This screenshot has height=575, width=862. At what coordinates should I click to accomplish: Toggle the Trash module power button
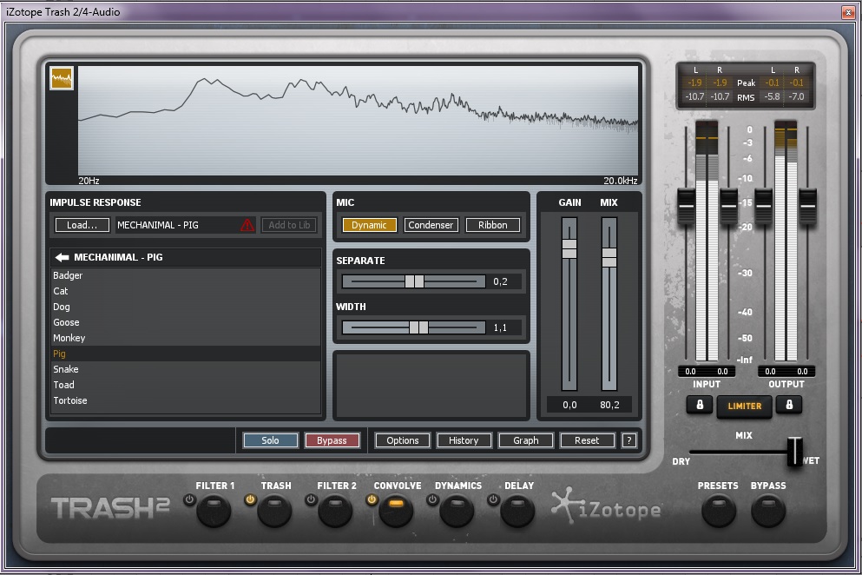(x=250, y=499)
